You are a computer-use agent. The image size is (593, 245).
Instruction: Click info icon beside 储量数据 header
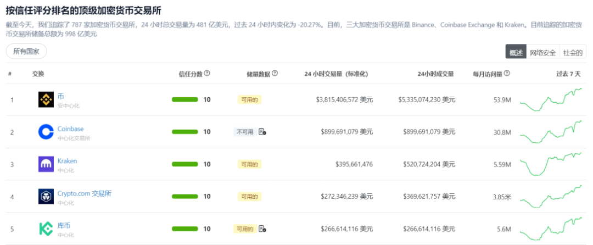275,74
